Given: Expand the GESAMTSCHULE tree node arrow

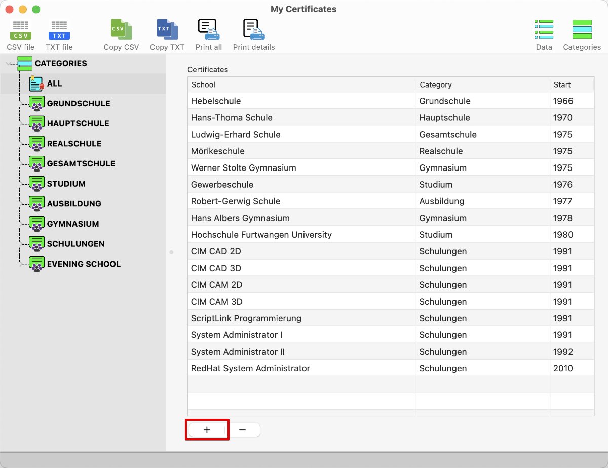Looking at the screenshot, I should pos(21,164).
